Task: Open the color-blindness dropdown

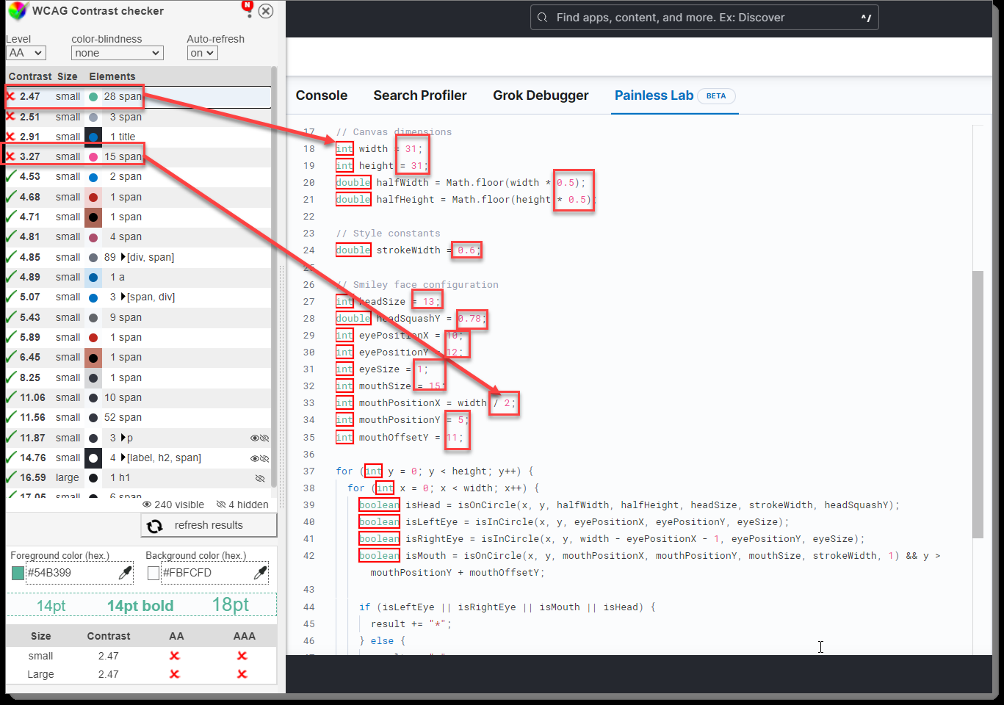Action: coord(117,52)
